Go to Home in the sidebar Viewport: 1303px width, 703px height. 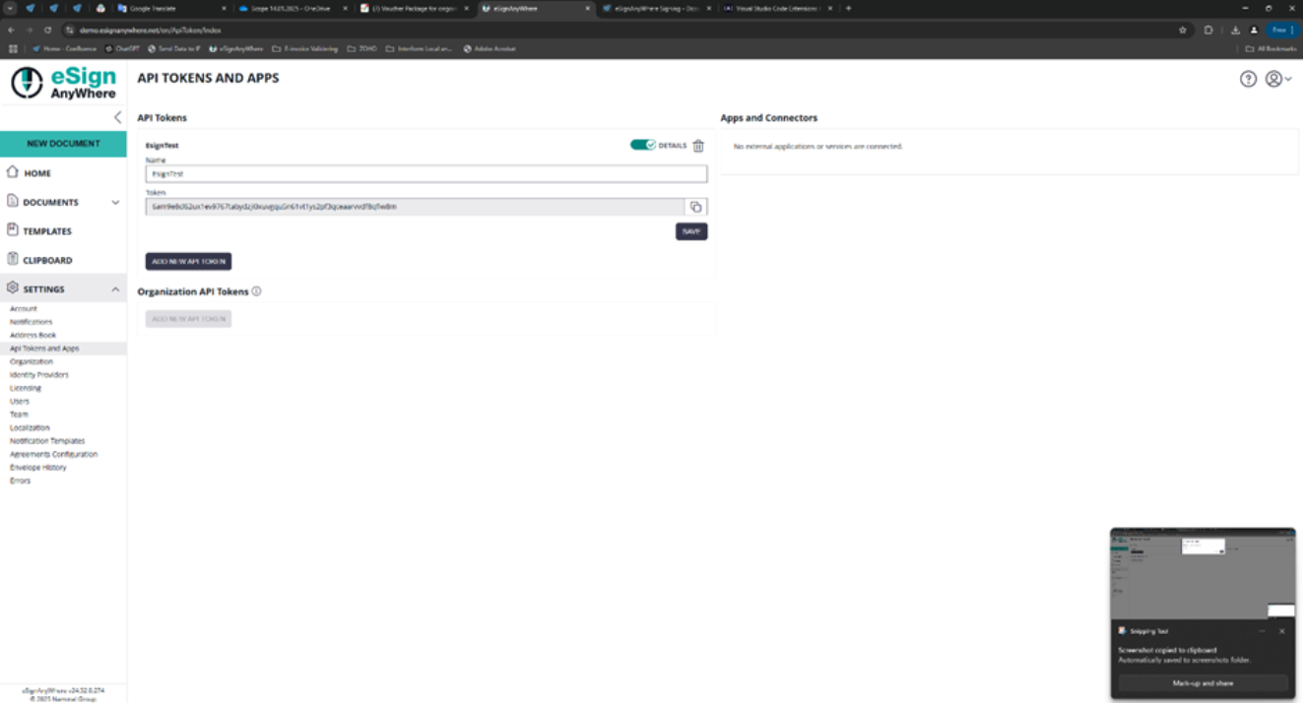(x=37, y=173)
